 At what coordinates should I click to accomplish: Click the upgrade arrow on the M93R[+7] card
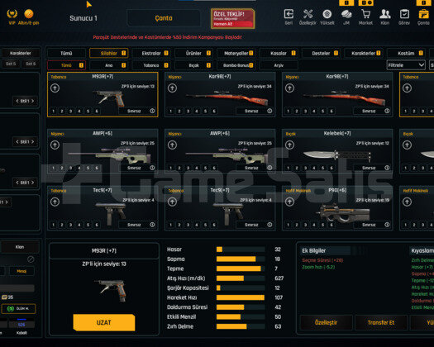[x=55, y=88]
